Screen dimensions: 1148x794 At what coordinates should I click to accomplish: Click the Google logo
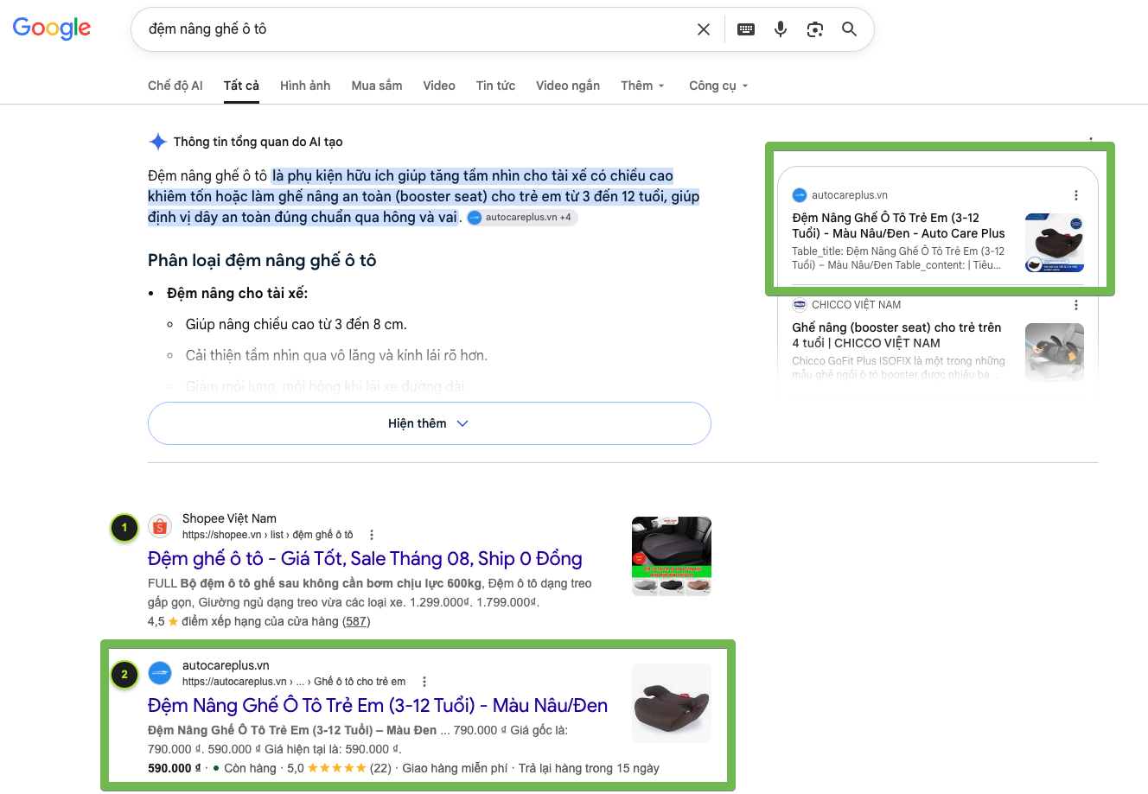pyautogui.click(x=52, y=29)
